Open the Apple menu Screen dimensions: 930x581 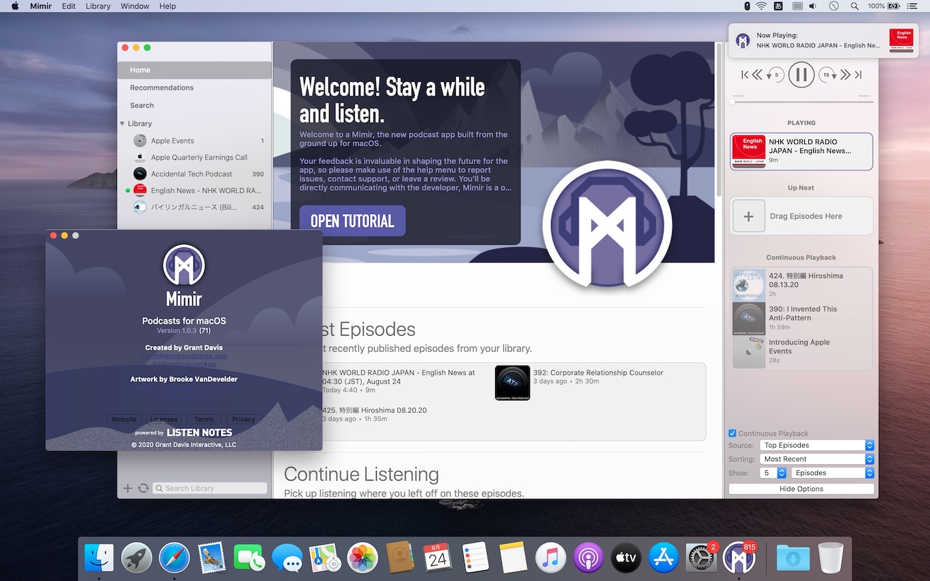click(x=15, y=6)
